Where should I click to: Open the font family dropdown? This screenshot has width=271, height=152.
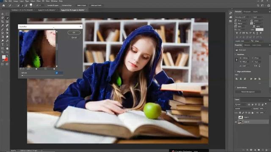pyautogui.click(x=243, y=17)
